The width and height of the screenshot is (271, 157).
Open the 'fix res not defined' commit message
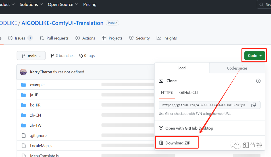pos(69,72)
